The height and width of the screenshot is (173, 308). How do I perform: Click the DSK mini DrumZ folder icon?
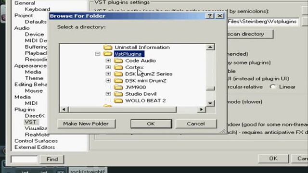coord(118,81)
